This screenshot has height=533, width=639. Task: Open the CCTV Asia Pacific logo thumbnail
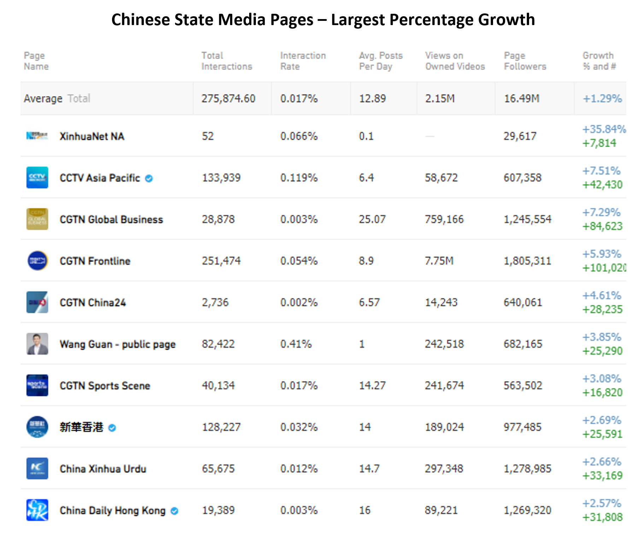[37, 177]
